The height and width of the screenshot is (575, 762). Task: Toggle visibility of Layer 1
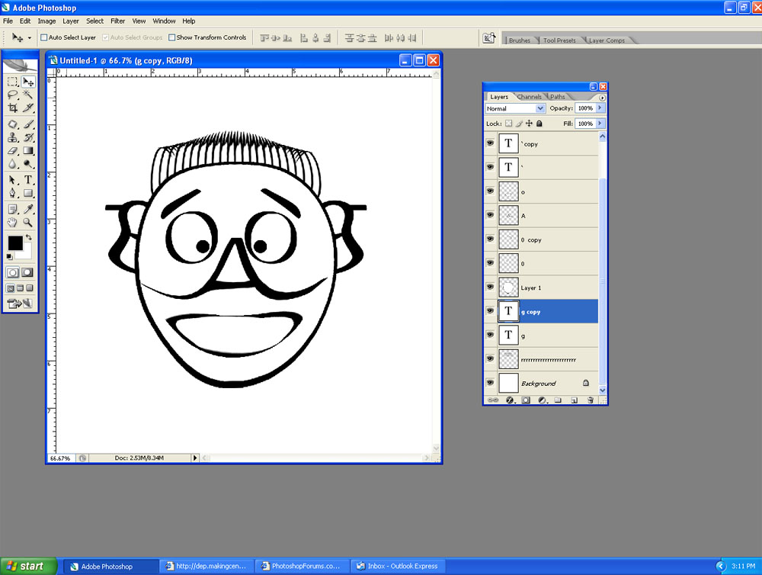[490, 287]
